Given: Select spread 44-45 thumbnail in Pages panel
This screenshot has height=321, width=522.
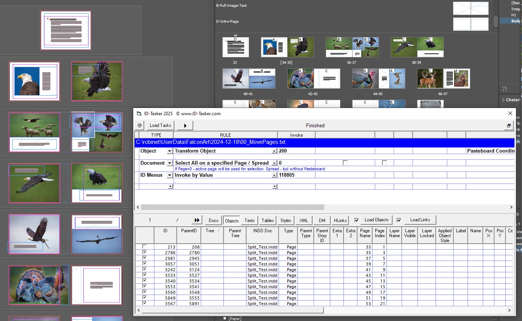Looking at the screenshot, I should click(x=379, y=79).
